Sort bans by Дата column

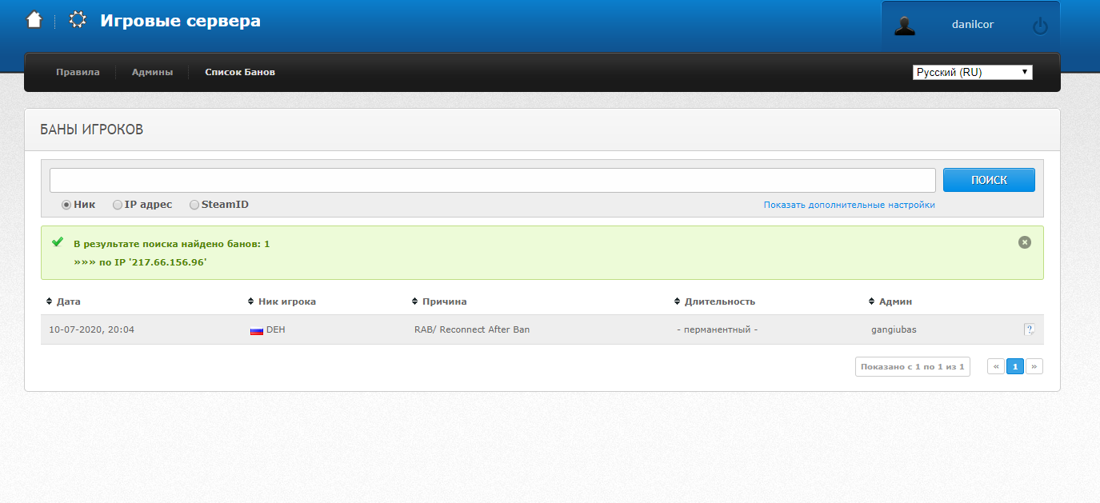64,301
